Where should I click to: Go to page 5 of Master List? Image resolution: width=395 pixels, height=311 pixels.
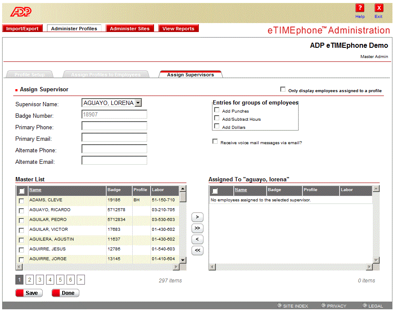click(60, 279)
